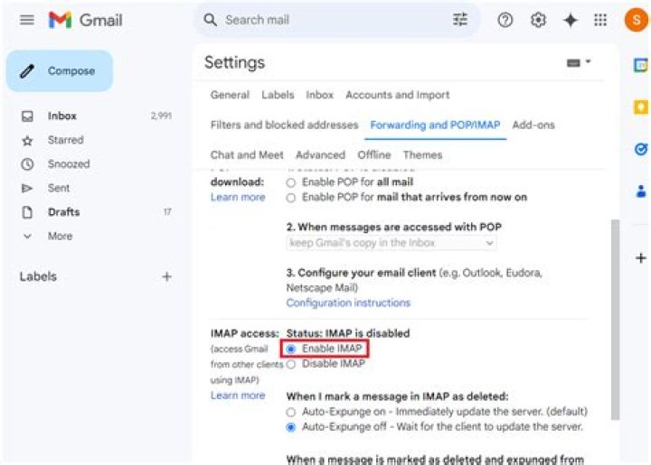Expand the More section in sidebar
This screenshot has height=465, width=651.
point(60,236)
